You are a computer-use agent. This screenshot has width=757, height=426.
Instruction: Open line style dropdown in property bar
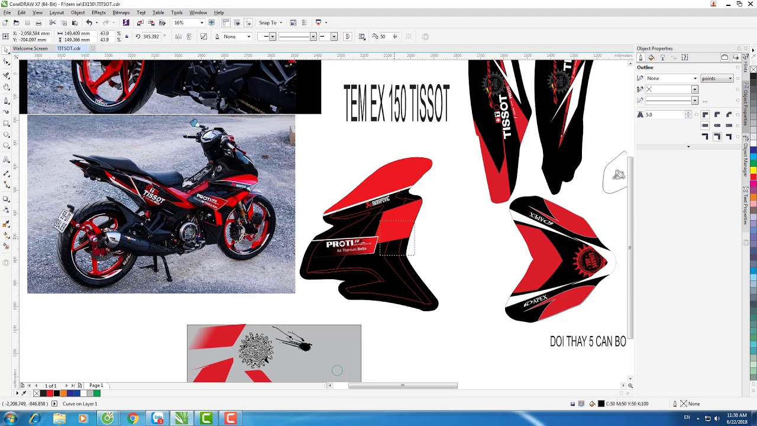(x=313, y=37)
